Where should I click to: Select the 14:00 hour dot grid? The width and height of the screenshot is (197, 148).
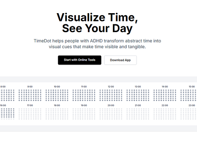pos(165,95)
